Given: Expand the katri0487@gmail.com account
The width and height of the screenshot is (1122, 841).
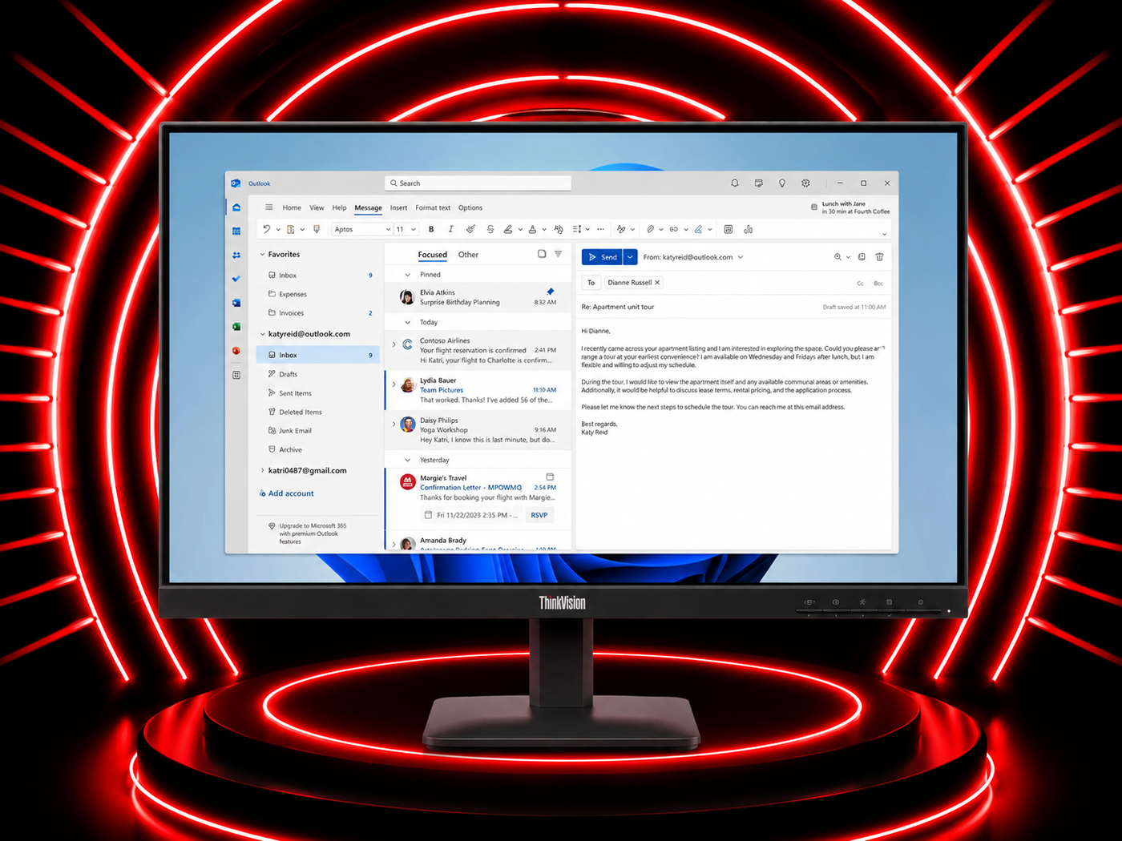Looking at the screenshot, I should (x=262, y=471).
